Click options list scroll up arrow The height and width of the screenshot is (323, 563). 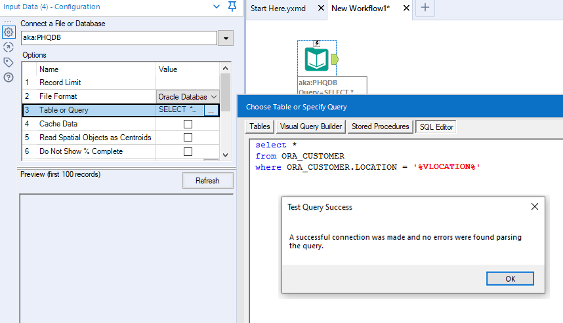pos(226,68)
